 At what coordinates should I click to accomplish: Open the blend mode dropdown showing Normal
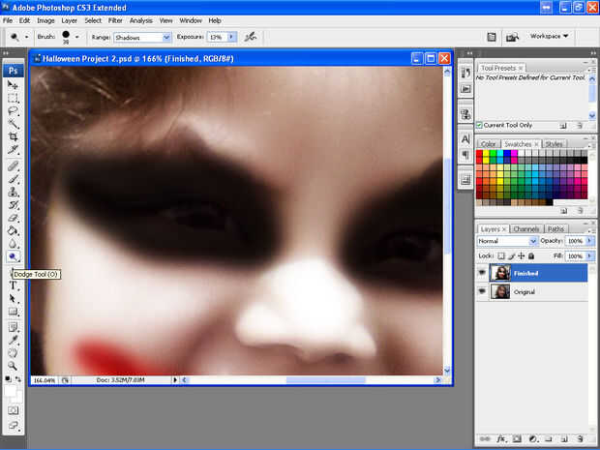pos(507,241)
